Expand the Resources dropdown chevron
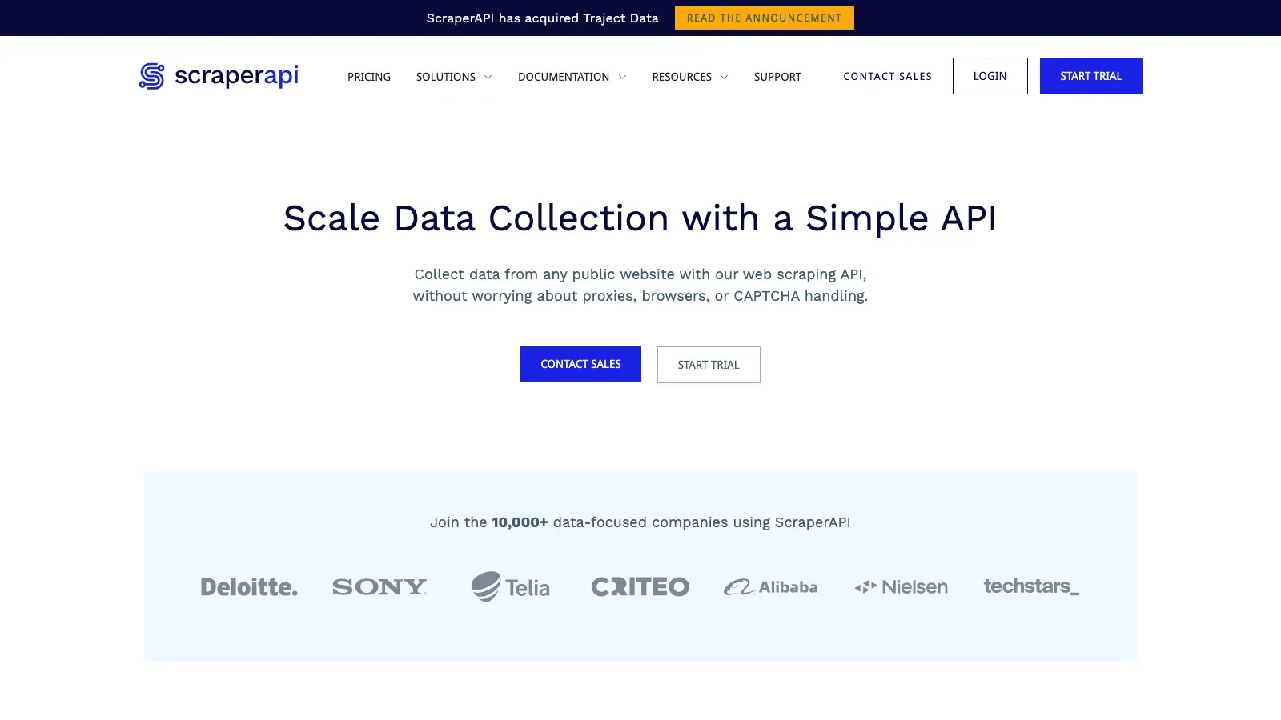The height and width of the screenshot is (720, 1281). pyautogui.click(x=724, y=78)
